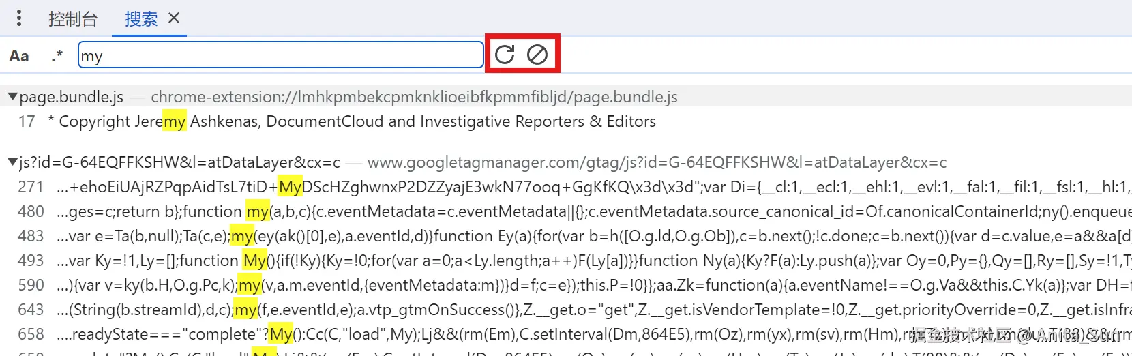Toggle the regular expression option
This screenshot has height=356, width=1132.
coord(57,56)
